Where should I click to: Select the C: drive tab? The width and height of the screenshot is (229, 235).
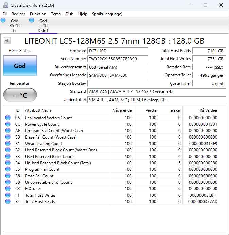(14, 25)
